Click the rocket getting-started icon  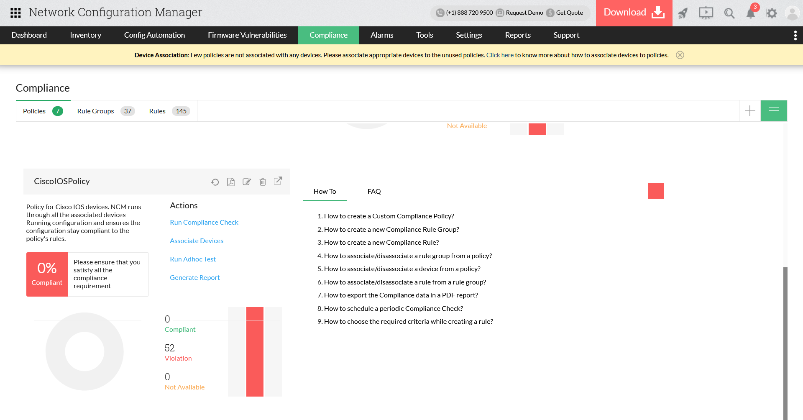(x=683, y=13)
